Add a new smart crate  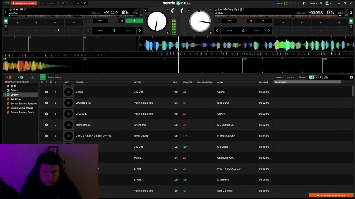coord(21,77)
